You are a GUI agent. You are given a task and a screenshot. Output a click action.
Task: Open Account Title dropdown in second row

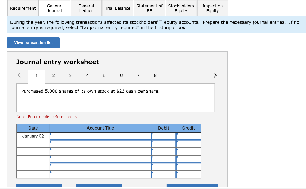(100, 144)
